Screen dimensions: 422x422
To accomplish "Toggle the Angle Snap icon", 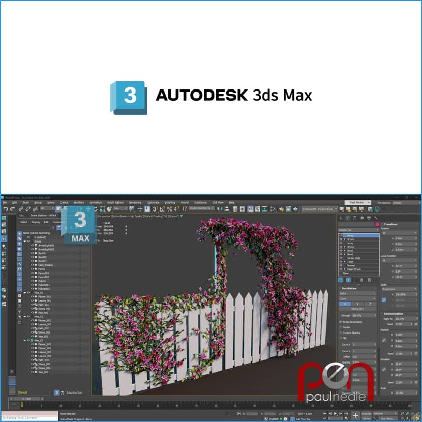I will (162, 209).
